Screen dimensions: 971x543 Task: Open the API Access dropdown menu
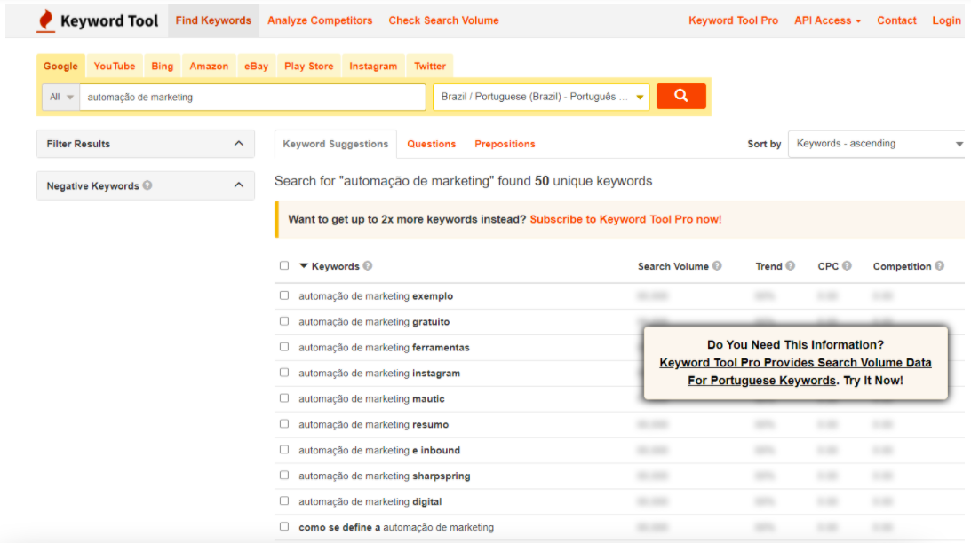827,20
